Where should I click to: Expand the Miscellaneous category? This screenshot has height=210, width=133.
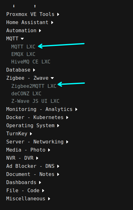pyautogui.click(x=28, y=199)
